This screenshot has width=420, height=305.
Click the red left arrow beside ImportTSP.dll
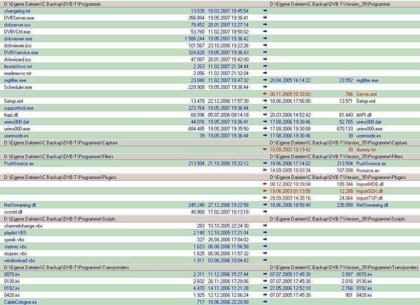tap(265, 198)
